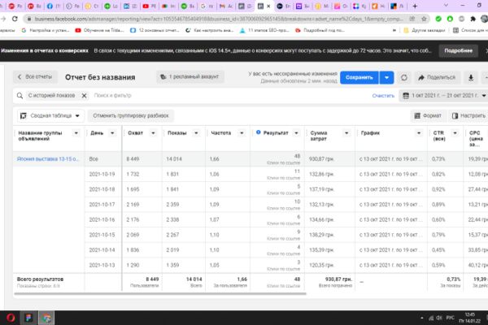488x325 pixels.
Task: Click the download report icon
Action: (x=471, y=77)
